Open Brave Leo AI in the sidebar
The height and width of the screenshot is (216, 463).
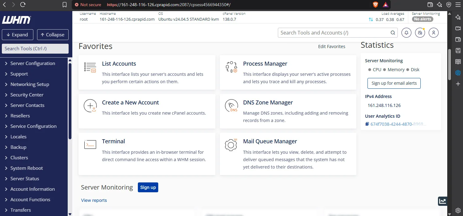point(458,17)
